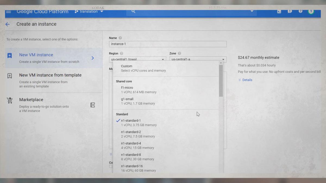Click the back arrow beside Create an instance
326x183 pixels.
8,24
